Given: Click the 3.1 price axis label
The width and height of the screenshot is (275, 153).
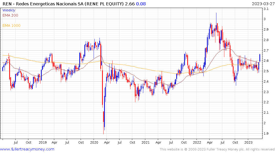Looking at the screenshot, I should 266,9.
